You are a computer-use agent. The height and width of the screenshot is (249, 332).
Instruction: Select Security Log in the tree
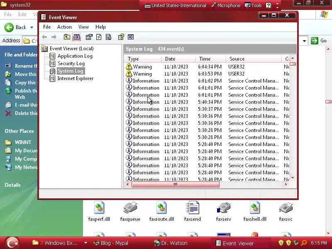[71, 63]
